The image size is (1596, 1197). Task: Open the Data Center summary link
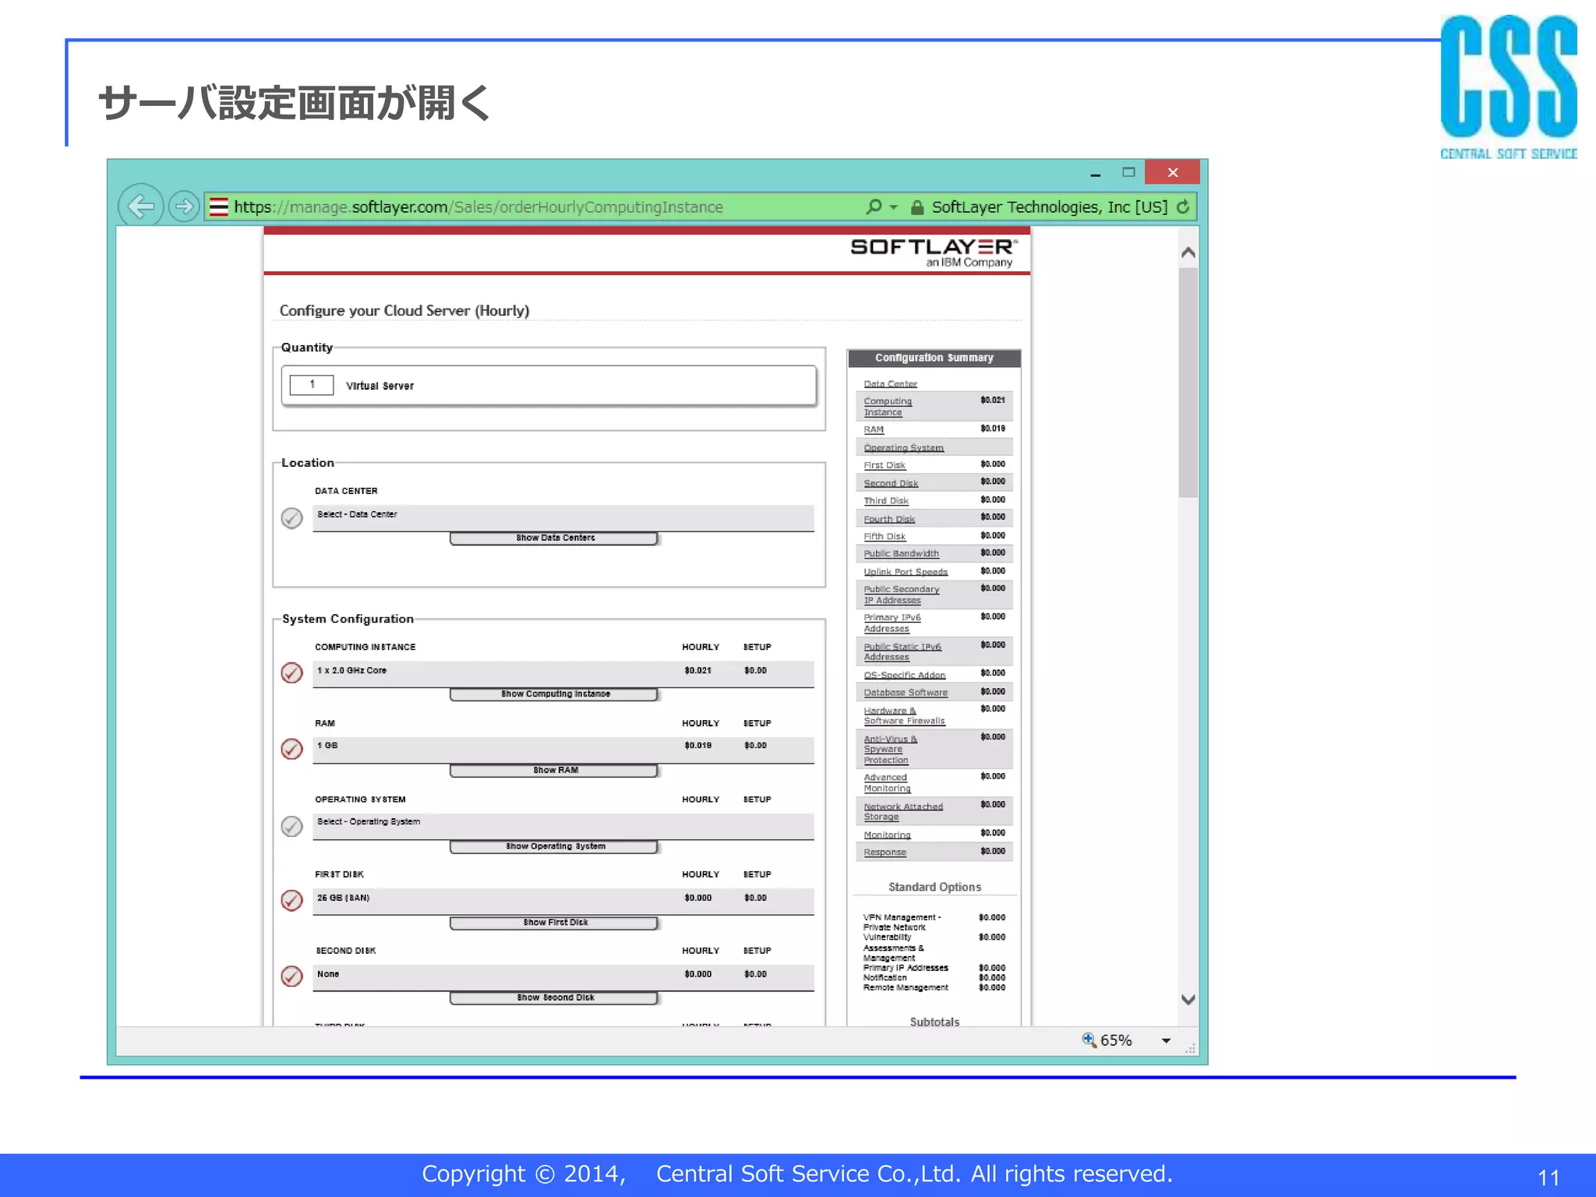890,383
